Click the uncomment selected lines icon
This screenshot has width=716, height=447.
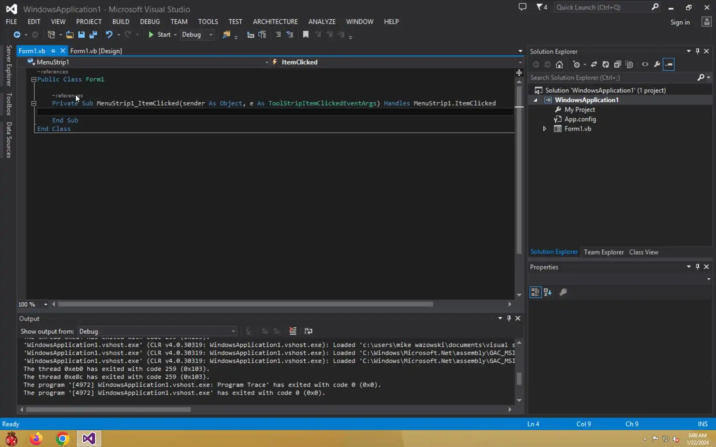click(x=290, y=34)
